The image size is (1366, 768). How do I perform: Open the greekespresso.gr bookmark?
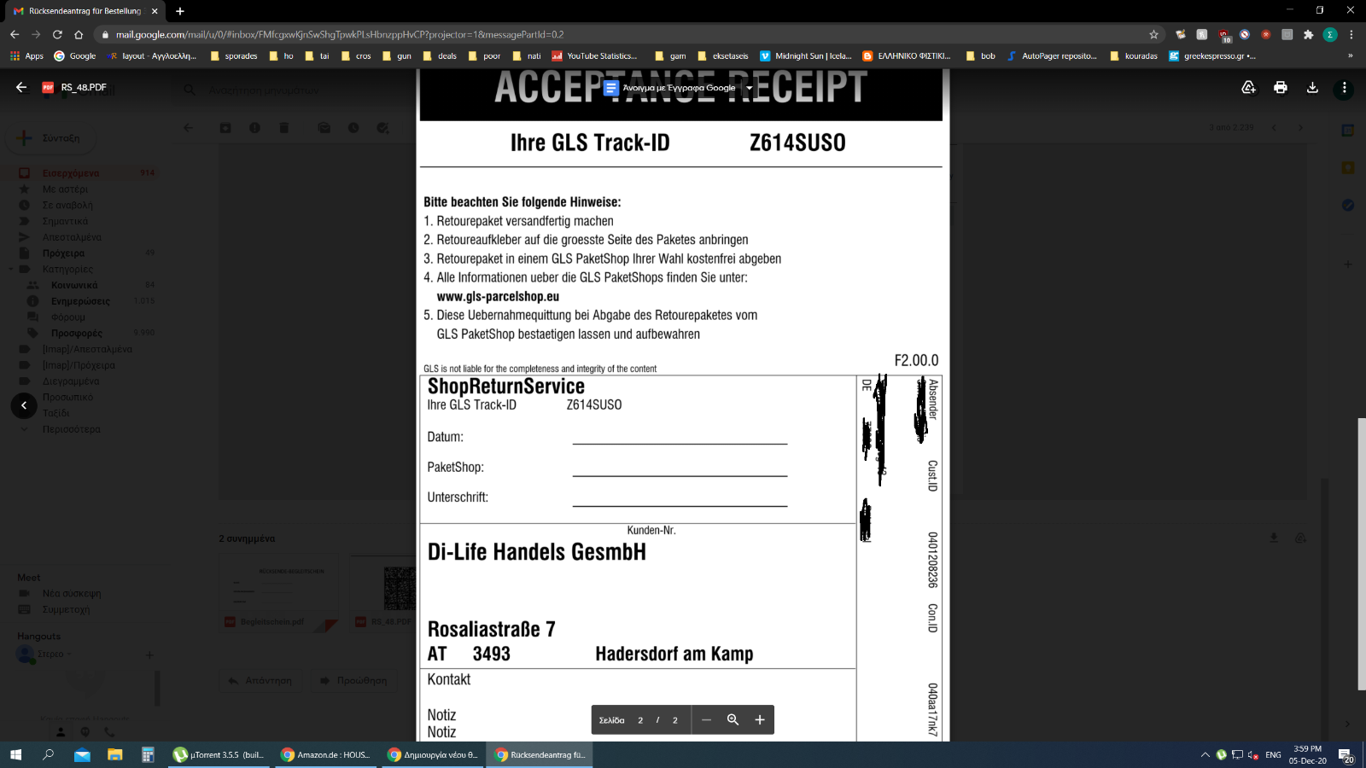(x=1212, y=55)
